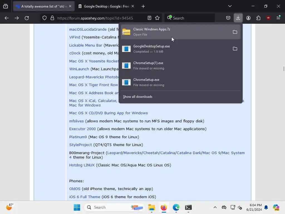Open the StyleProject link

pyautogui.click(x=80, y=145)
